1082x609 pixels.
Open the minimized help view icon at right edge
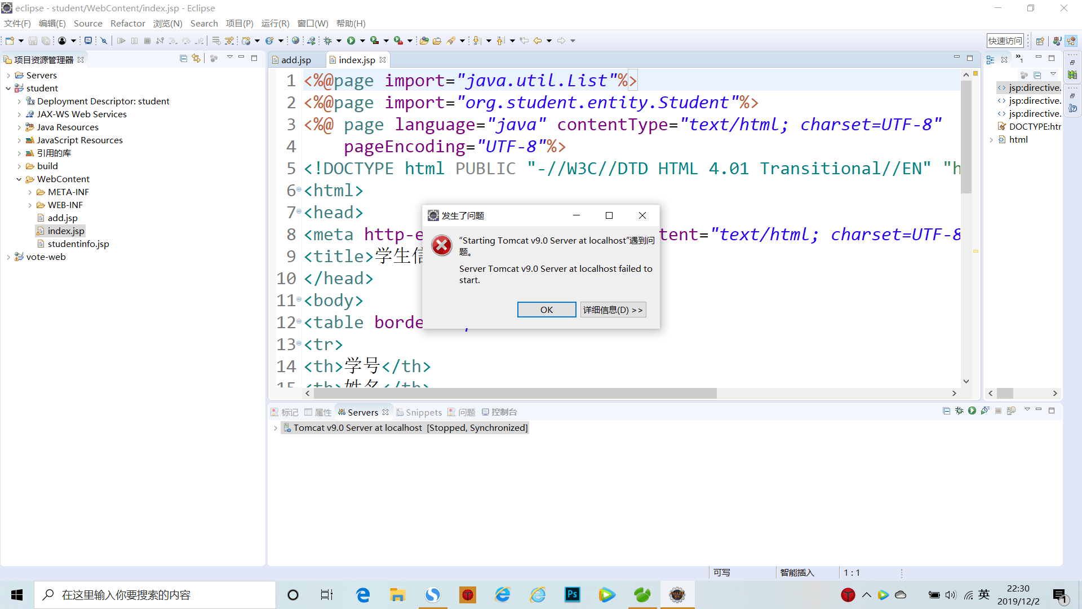[1072, 108]
